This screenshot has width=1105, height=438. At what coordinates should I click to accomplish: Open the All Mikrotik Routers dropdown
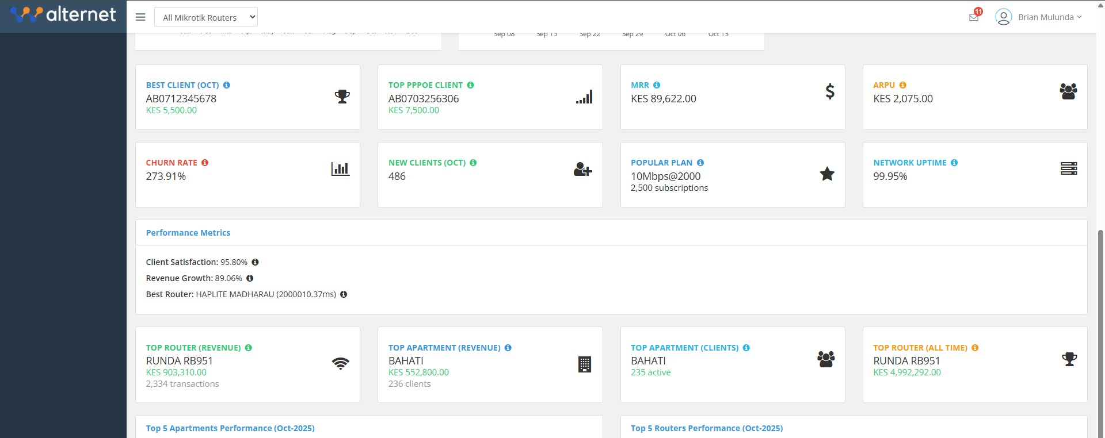coord(206,17)
